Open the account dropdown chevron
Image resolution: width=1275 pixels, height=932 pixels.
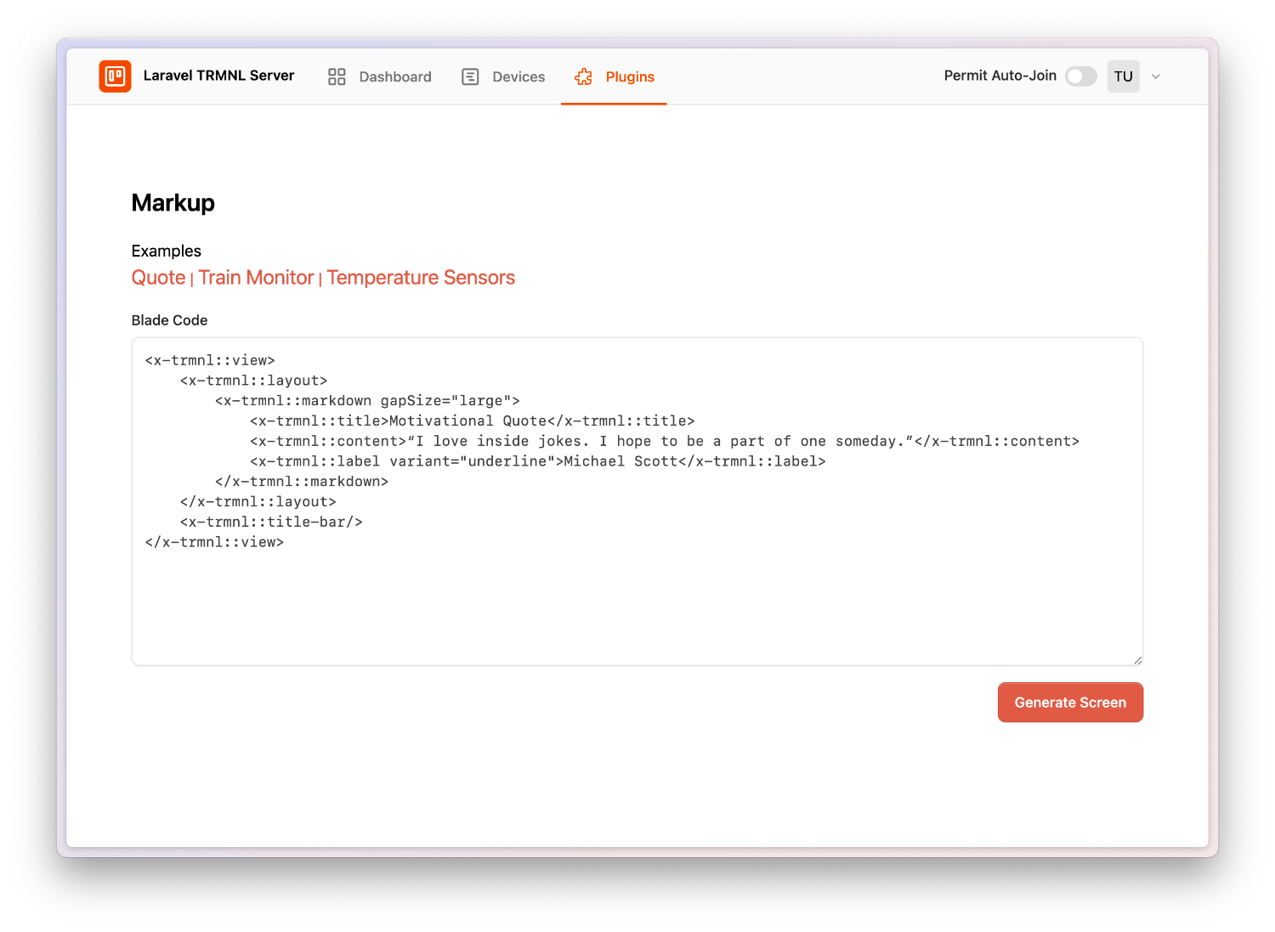point(1156,76)
